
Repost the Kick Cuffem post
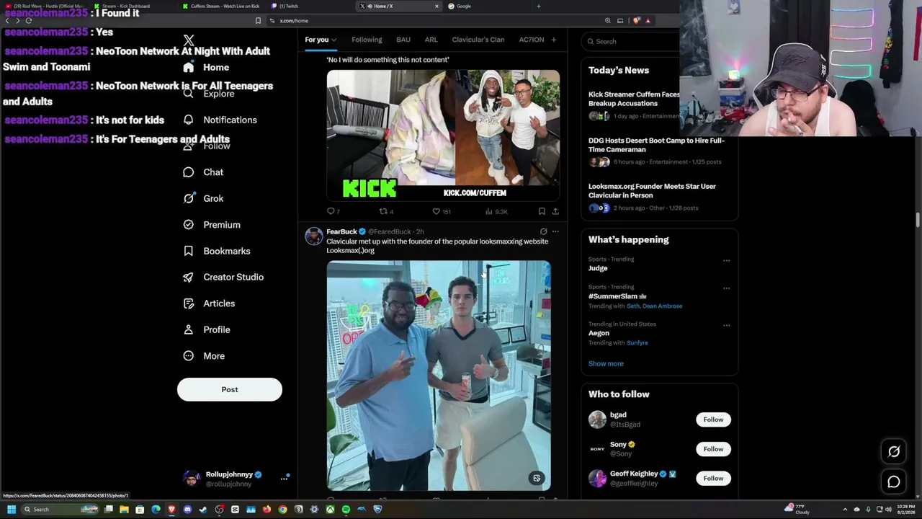(384, 211)
